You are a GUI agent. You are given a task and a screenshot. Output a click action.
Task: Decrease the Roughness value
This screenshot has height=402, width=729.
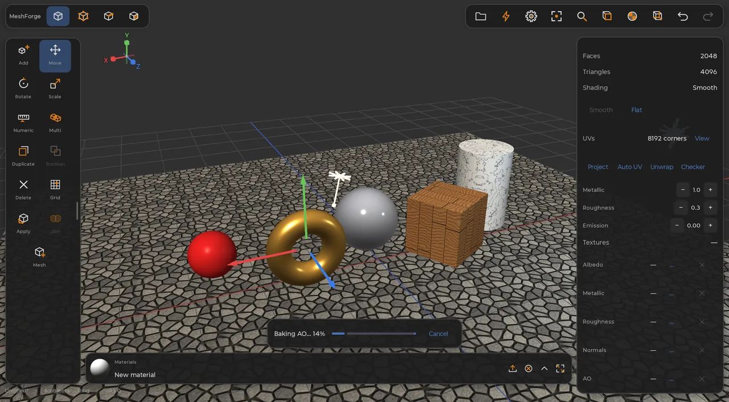[681, 208]
